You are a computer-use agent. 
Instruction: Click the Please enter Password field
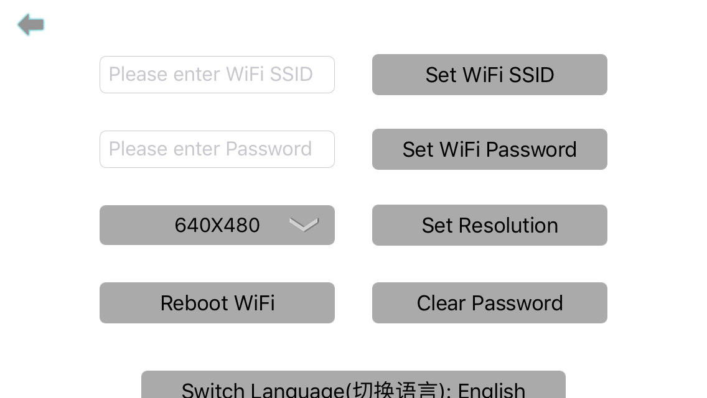pyautogui.click(x=217, y=149)
